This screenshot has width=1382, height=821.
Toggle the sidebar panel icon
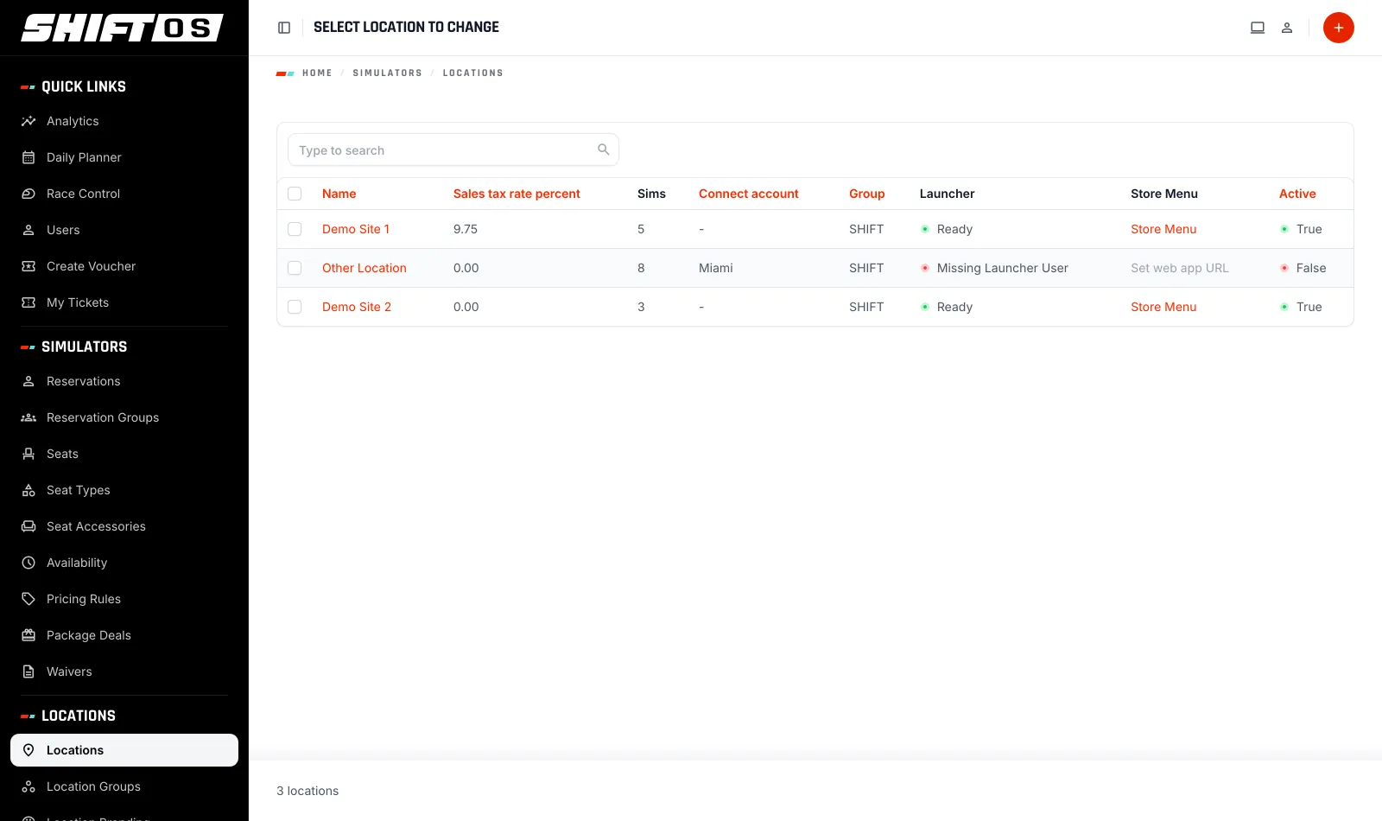284,28
